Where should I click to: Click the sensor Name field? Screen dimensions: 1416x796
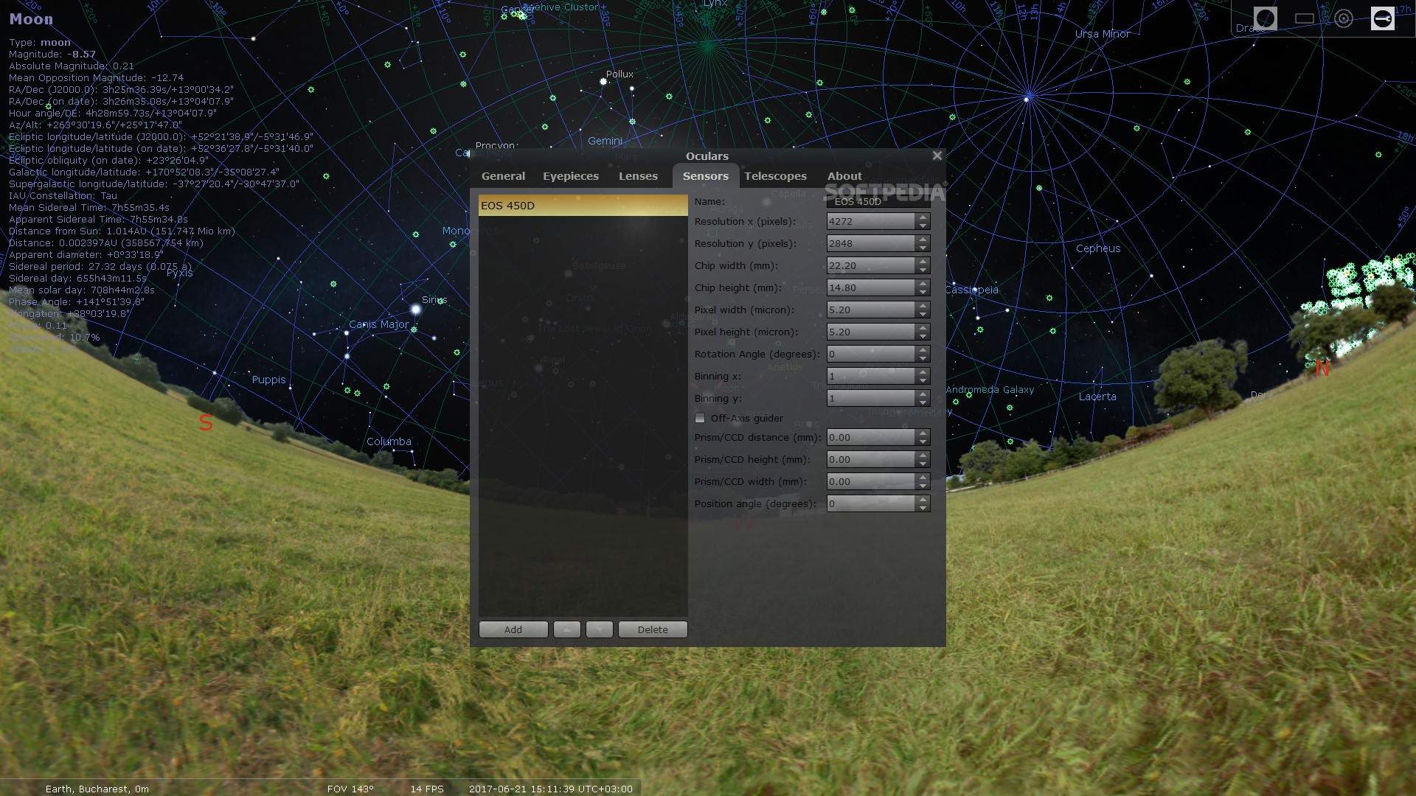tap(878, 201)
